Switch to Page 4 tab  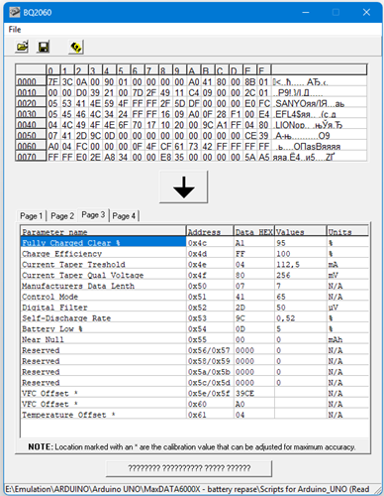(124, 216)
